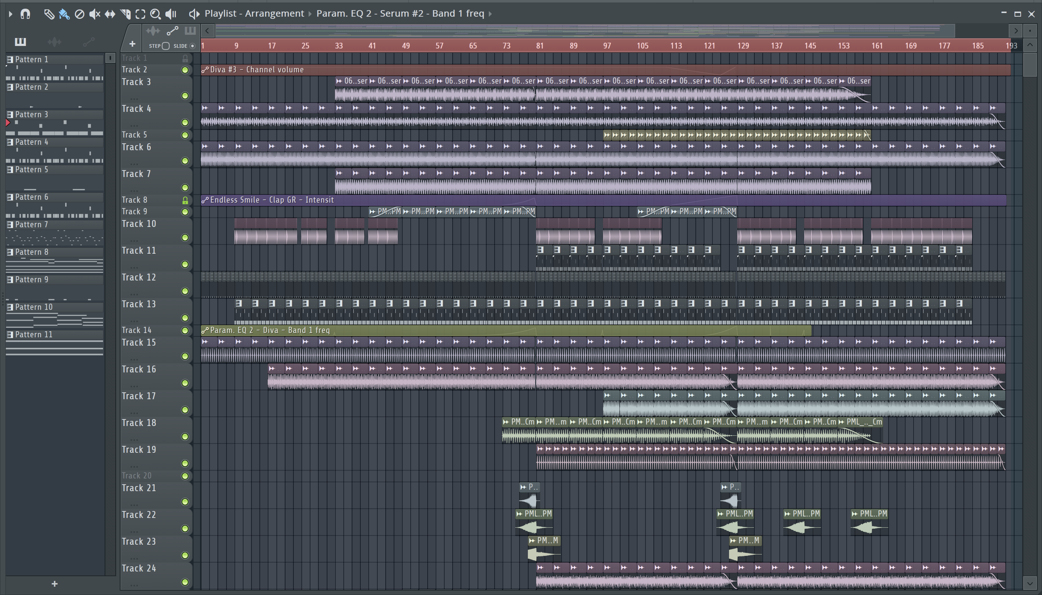The width and height of the screenshot is (1042, 595).
Task: Select Pattern 7 in the picker
Action: 54,225
